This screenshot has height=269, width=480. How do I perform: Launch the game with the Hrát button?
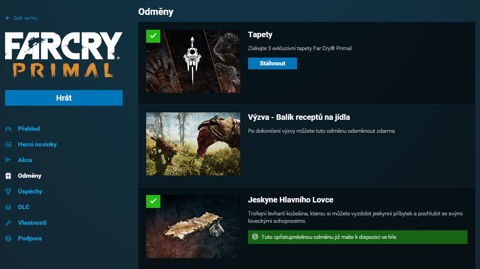point(64,98)
